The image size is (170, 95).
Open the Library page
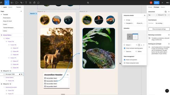click(5, 31)
